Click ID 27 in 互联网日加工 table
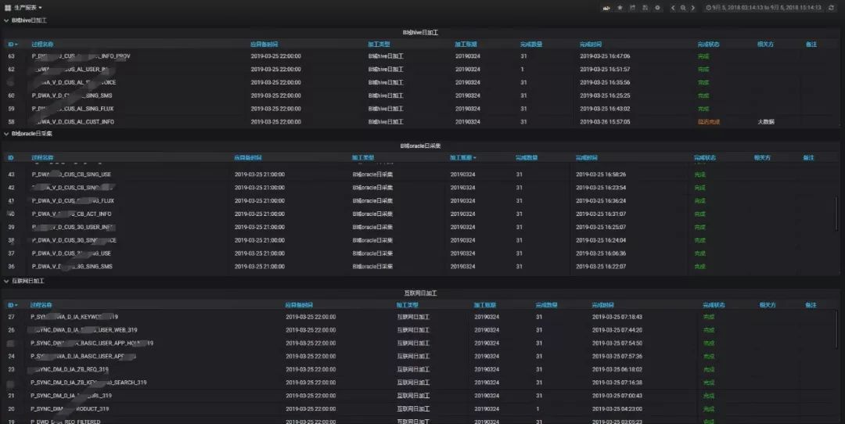This screenshot has width=845, height=424. tap(11, 317)
